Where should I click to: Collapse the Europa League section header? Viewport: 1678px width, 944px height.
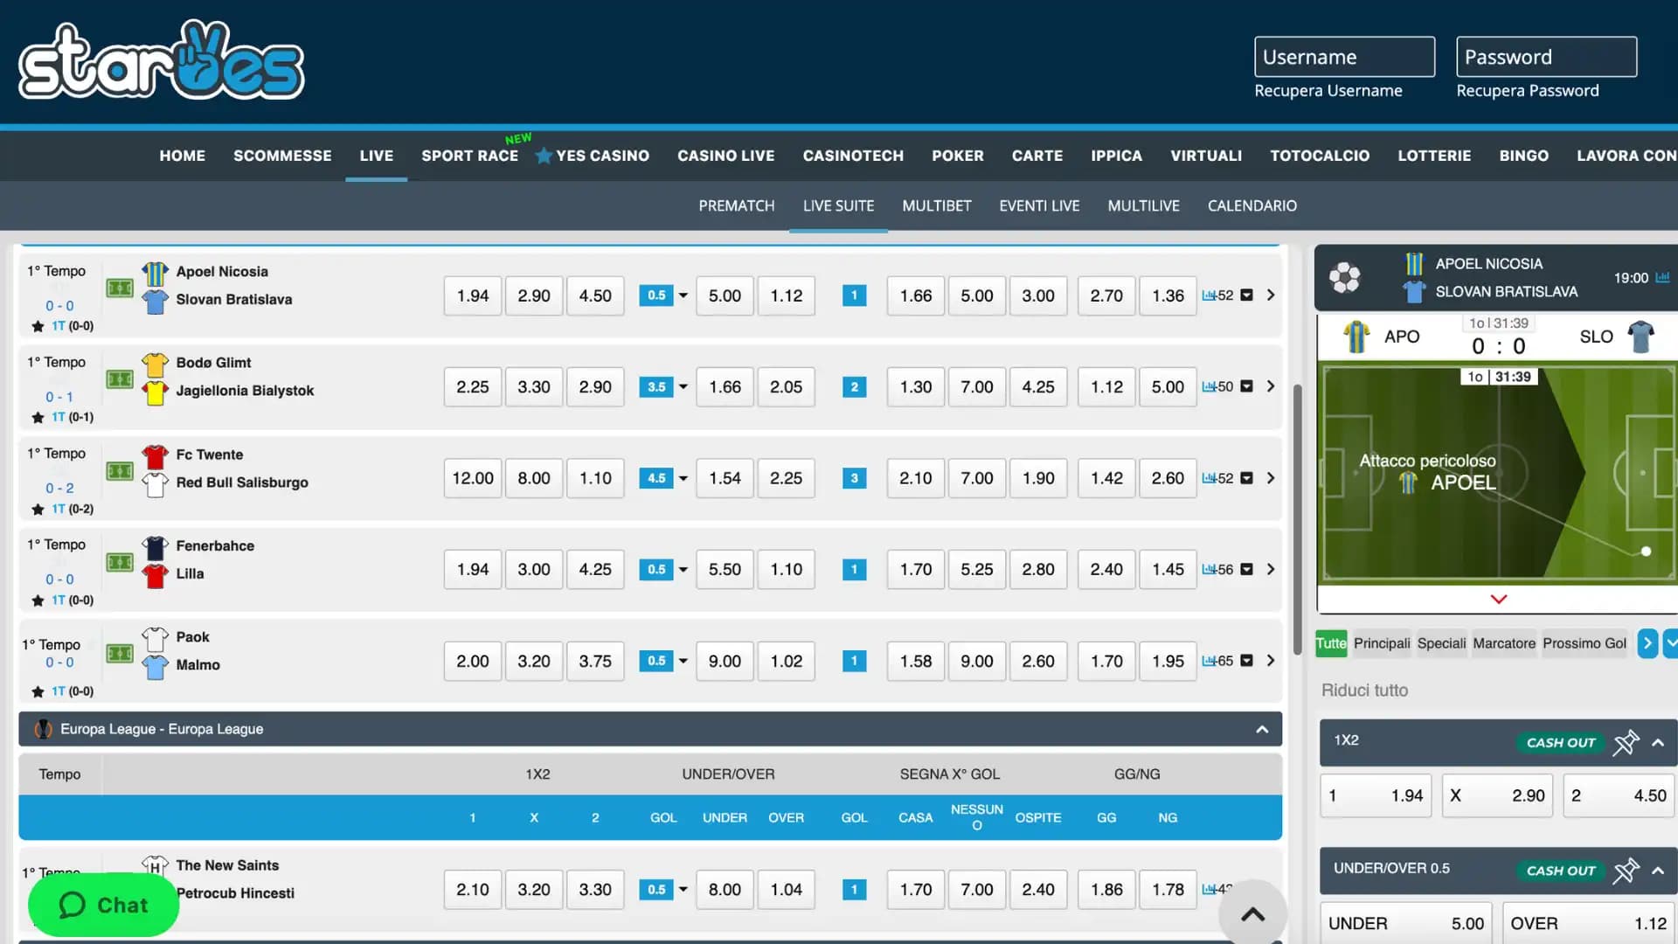1262,728
